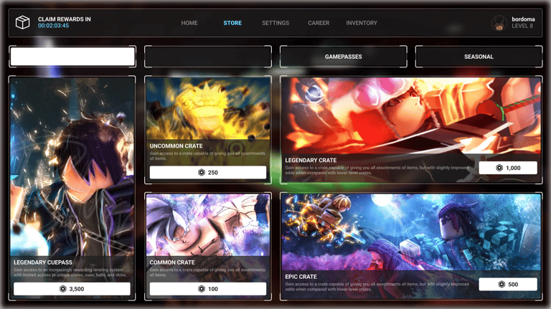Buy Common Crate for 100
Screen dimensions: 551x309
click(208, 289)
